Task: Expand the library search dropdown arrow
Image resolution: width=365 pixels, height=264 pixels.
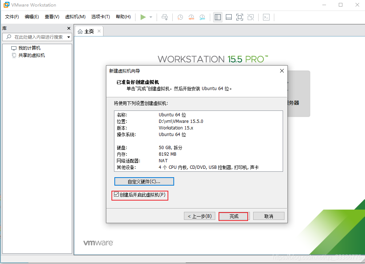Action: tap(69, 37)
